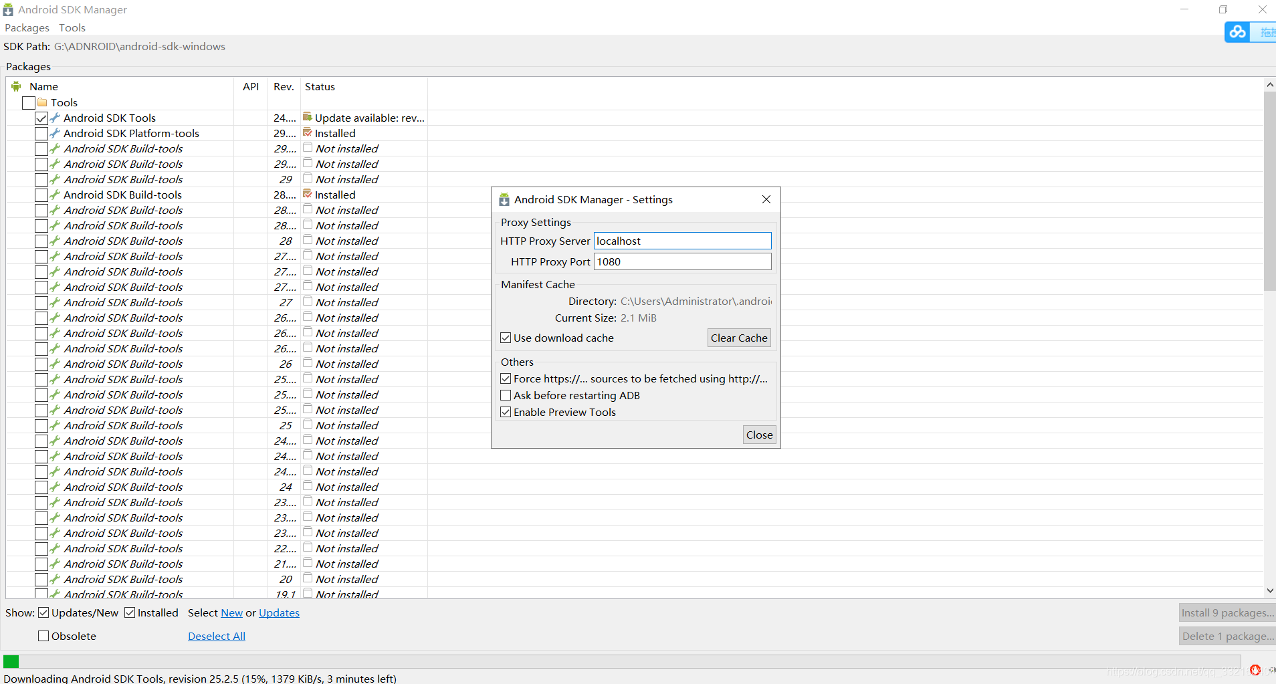Image resolution: width=1276 pixels, height=684 pixels.
Task: Uncheck the Android SDK Tools package checkbox
Action: [41, 118]
